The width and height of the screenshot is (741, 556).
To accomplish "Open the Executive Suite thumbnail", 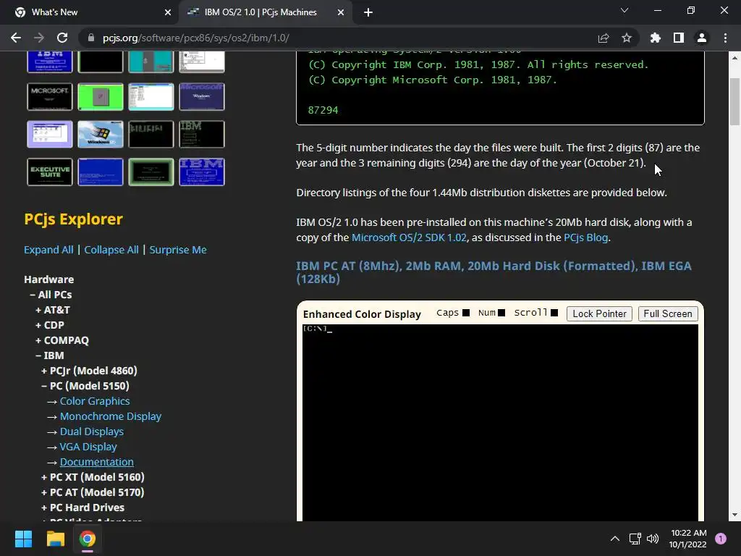I will [50, 172].
